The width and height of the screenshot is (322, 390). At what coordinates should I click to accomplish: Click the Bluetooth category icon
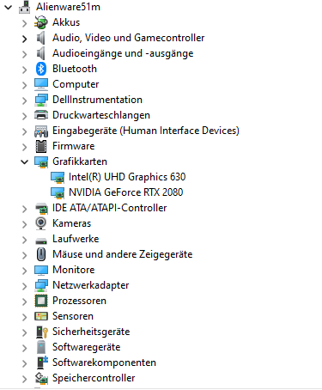41,69
